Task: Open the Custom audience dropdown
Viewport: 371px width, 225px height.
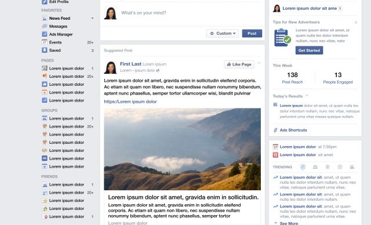Action: pos(223,34)
